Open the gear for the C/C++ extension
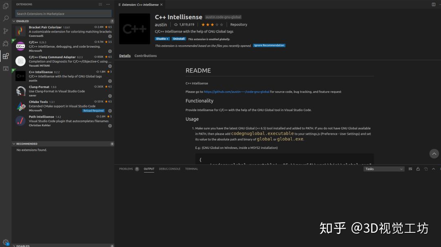Screen dimensions: 441x247 click(x=110, y=51)
